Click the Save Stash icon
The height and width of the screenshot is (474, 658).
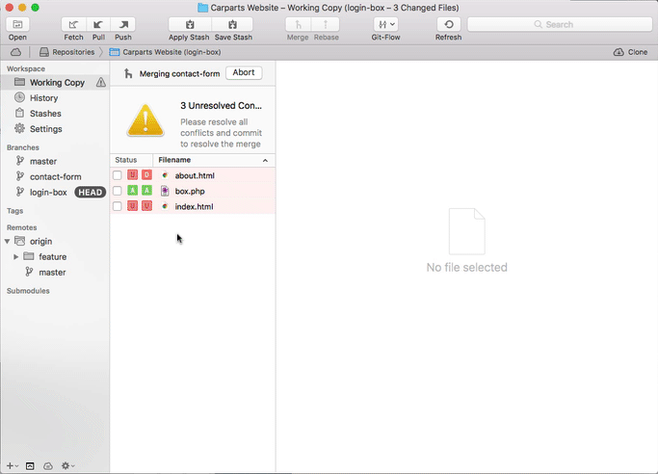232,24
